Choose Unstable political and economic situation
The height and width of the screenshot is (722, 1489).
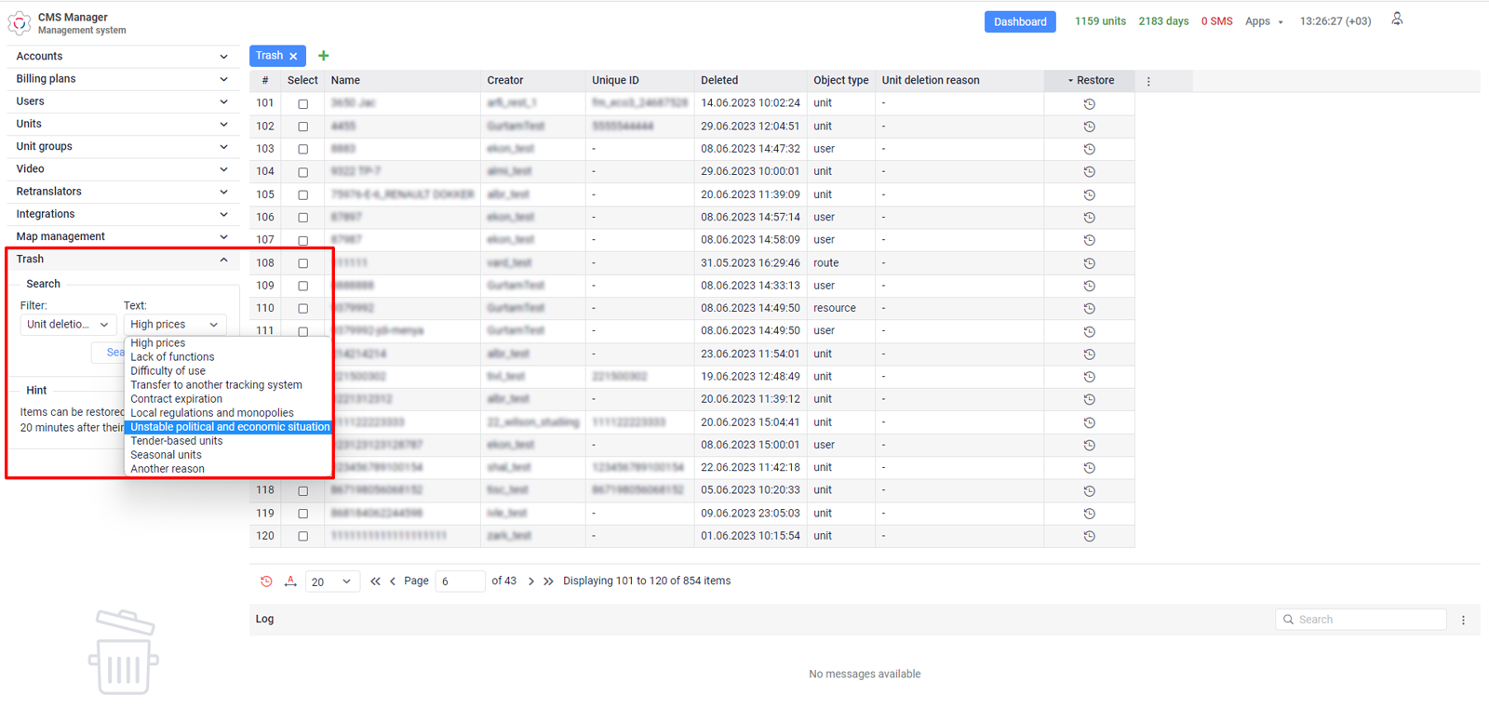(229, 427)
